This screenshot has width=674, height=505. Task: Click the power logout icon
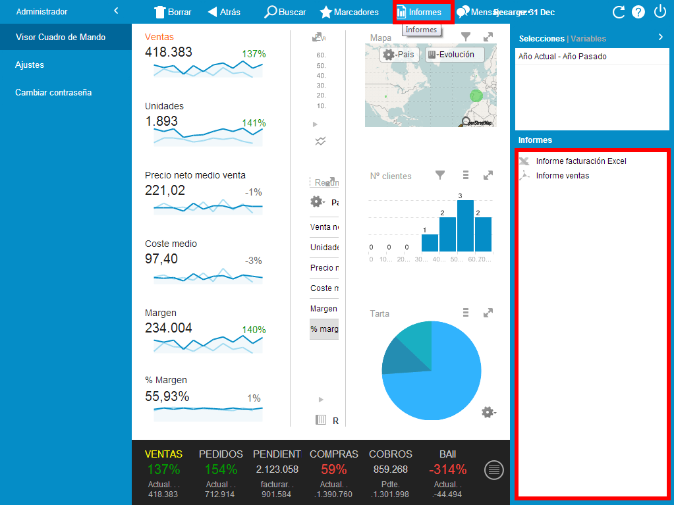click(660, 12)
